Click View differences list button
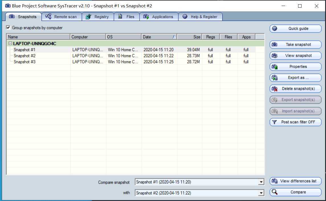 [x=296, y=181]
